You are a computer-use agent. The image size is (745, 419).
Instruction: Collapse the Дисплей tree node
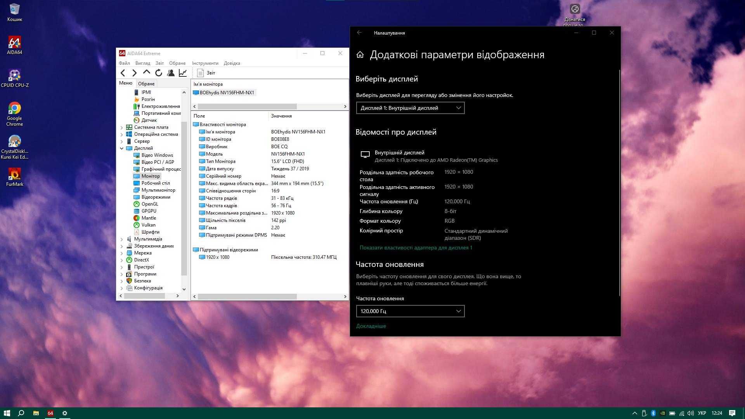click(121, 148)
